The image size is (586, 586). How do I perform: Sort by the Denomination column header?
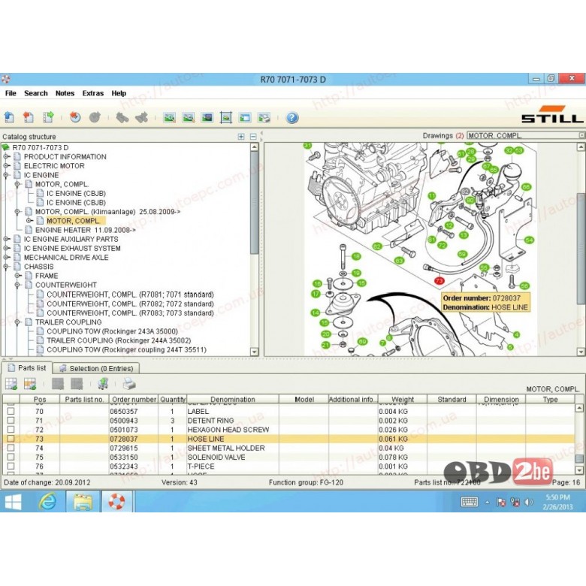point(233,399)
